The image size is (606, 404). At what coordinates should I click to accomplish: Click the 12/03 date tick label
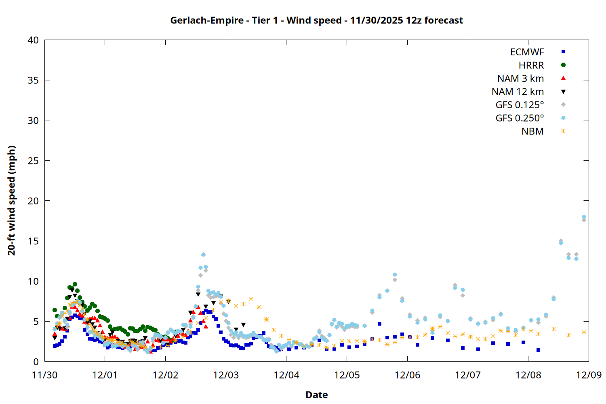pos(226,375)
